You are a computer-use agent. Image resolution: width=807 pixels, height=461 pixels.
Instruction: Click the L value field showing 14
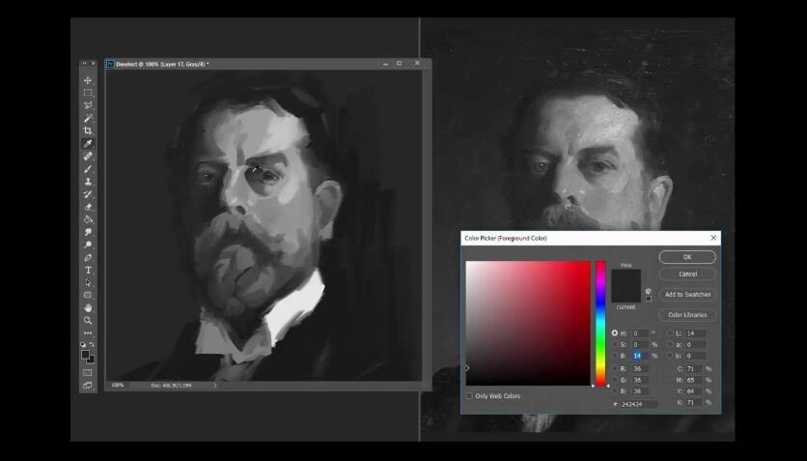coord(695,333)
